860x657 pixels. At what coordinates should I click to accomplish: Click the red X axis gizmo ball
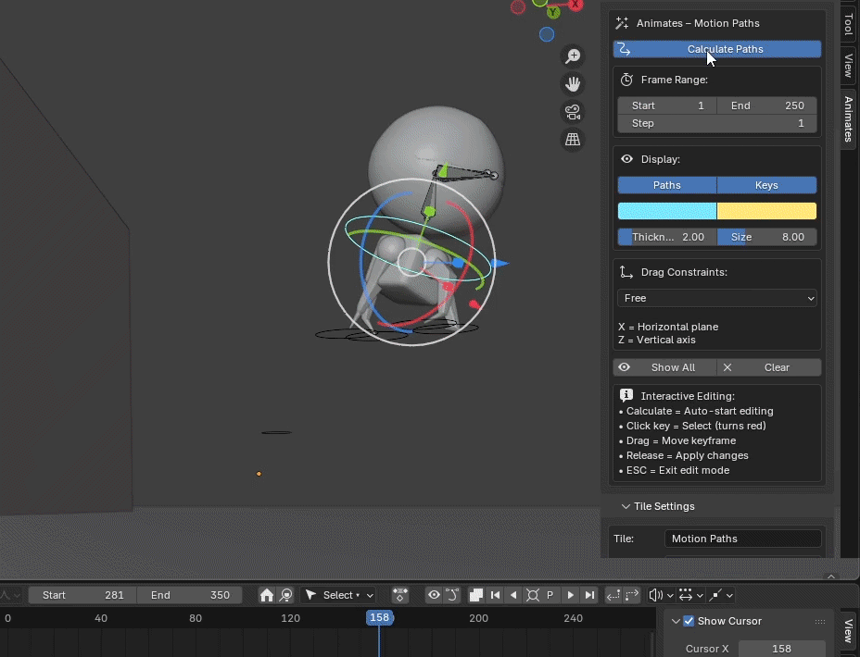[x=575, y=5]
